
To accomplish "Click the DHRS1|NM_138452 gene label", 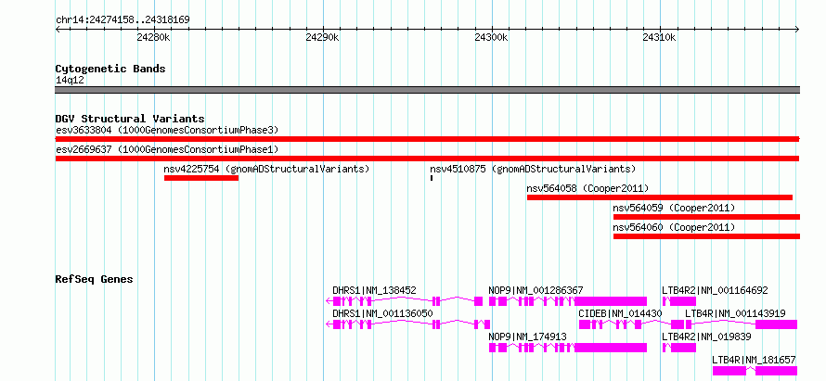I will [x=375, y=290].
